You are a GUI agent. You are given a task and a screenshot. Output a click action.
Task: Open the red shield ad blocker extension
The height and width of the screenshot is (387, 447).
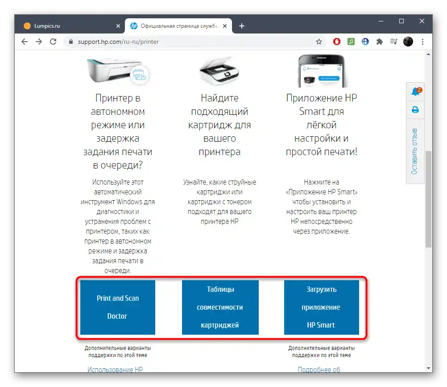coord(337,42)
